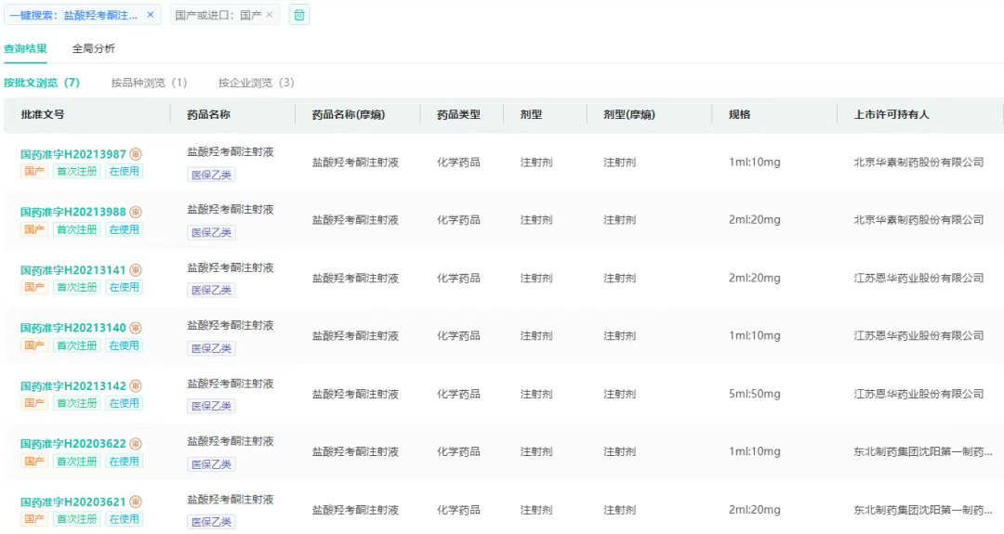Click the 审 badge beside 国药准字H20213140
Screen dimensions: 1004x534
pyautogui.click(x=136, y=328)
